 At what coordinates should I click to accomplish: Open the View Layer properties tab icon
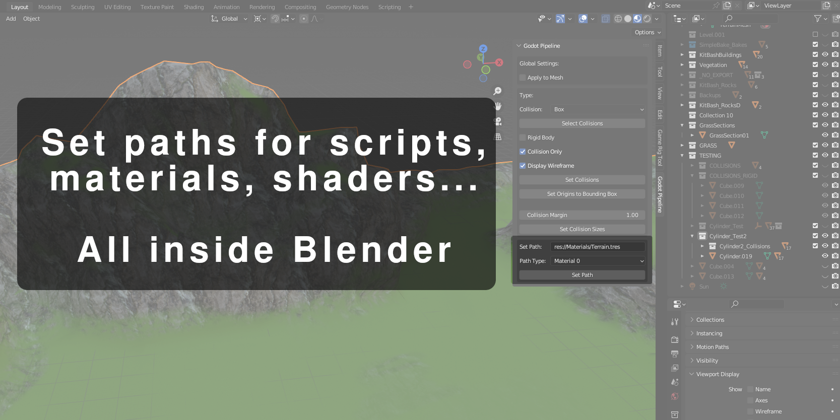pyautogui.click(x=675, y=368)
